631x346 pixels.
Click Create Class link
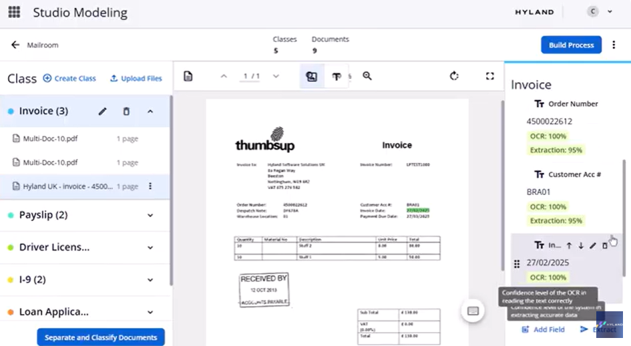point(69,78)
